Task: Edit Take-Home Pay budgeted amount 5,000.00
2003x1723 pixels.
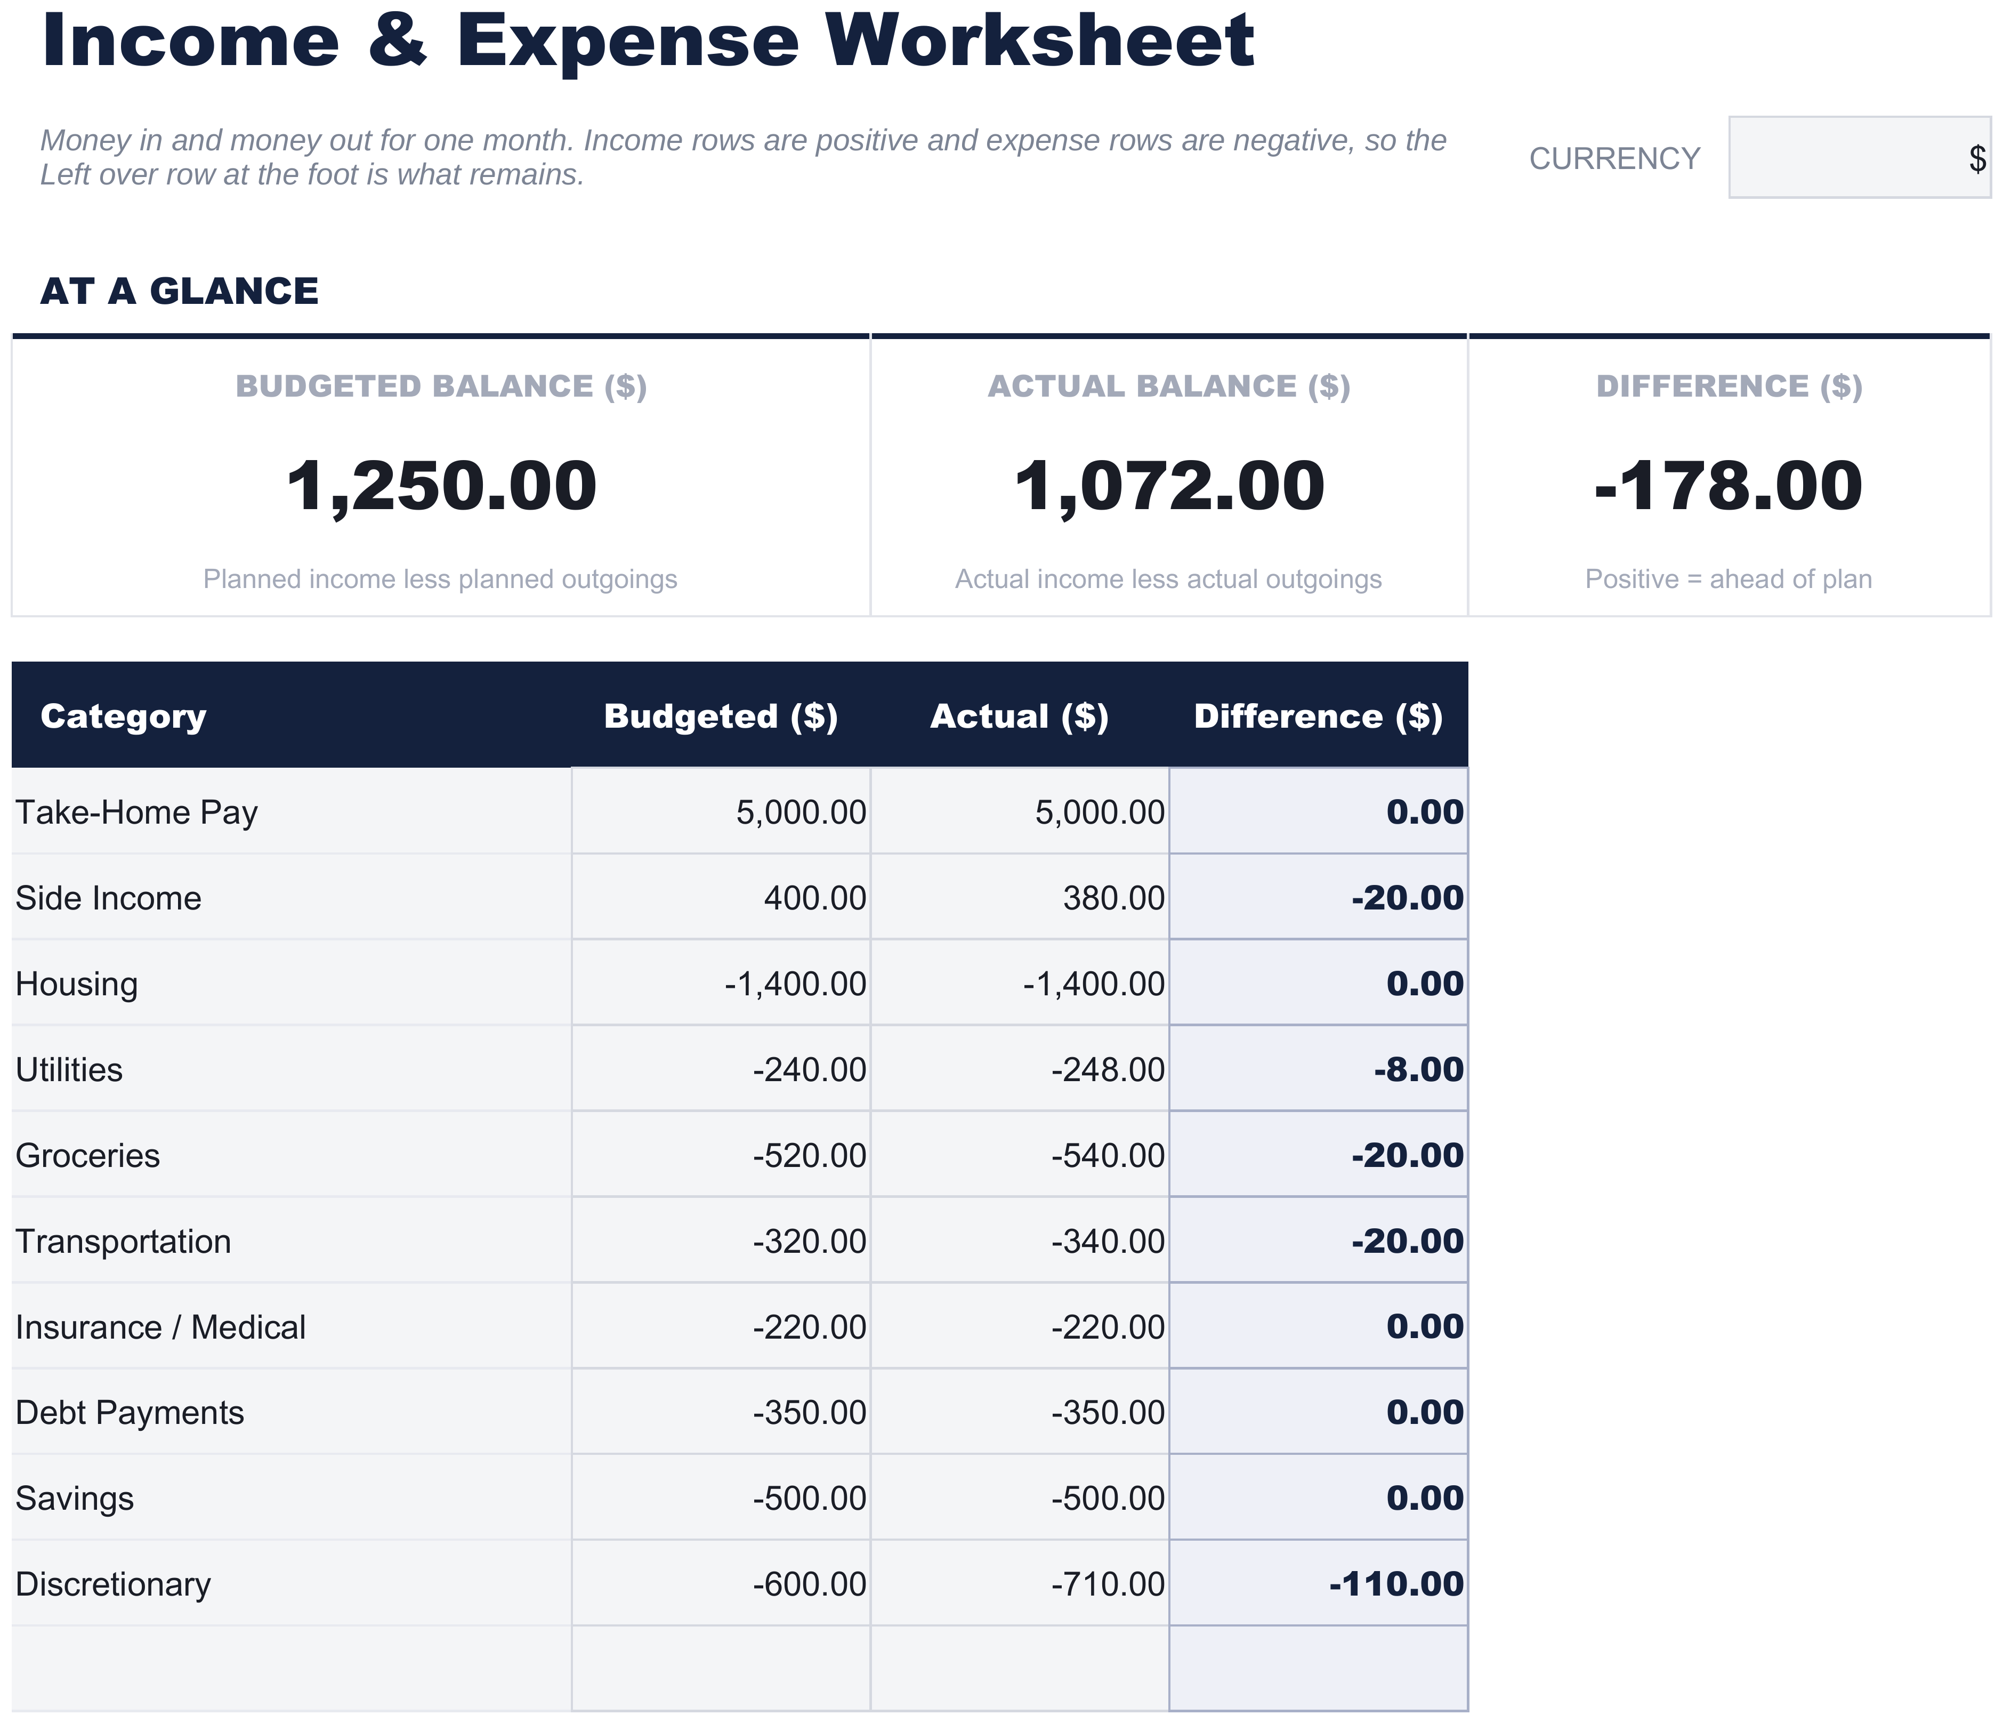Action: tap(721, 811)
